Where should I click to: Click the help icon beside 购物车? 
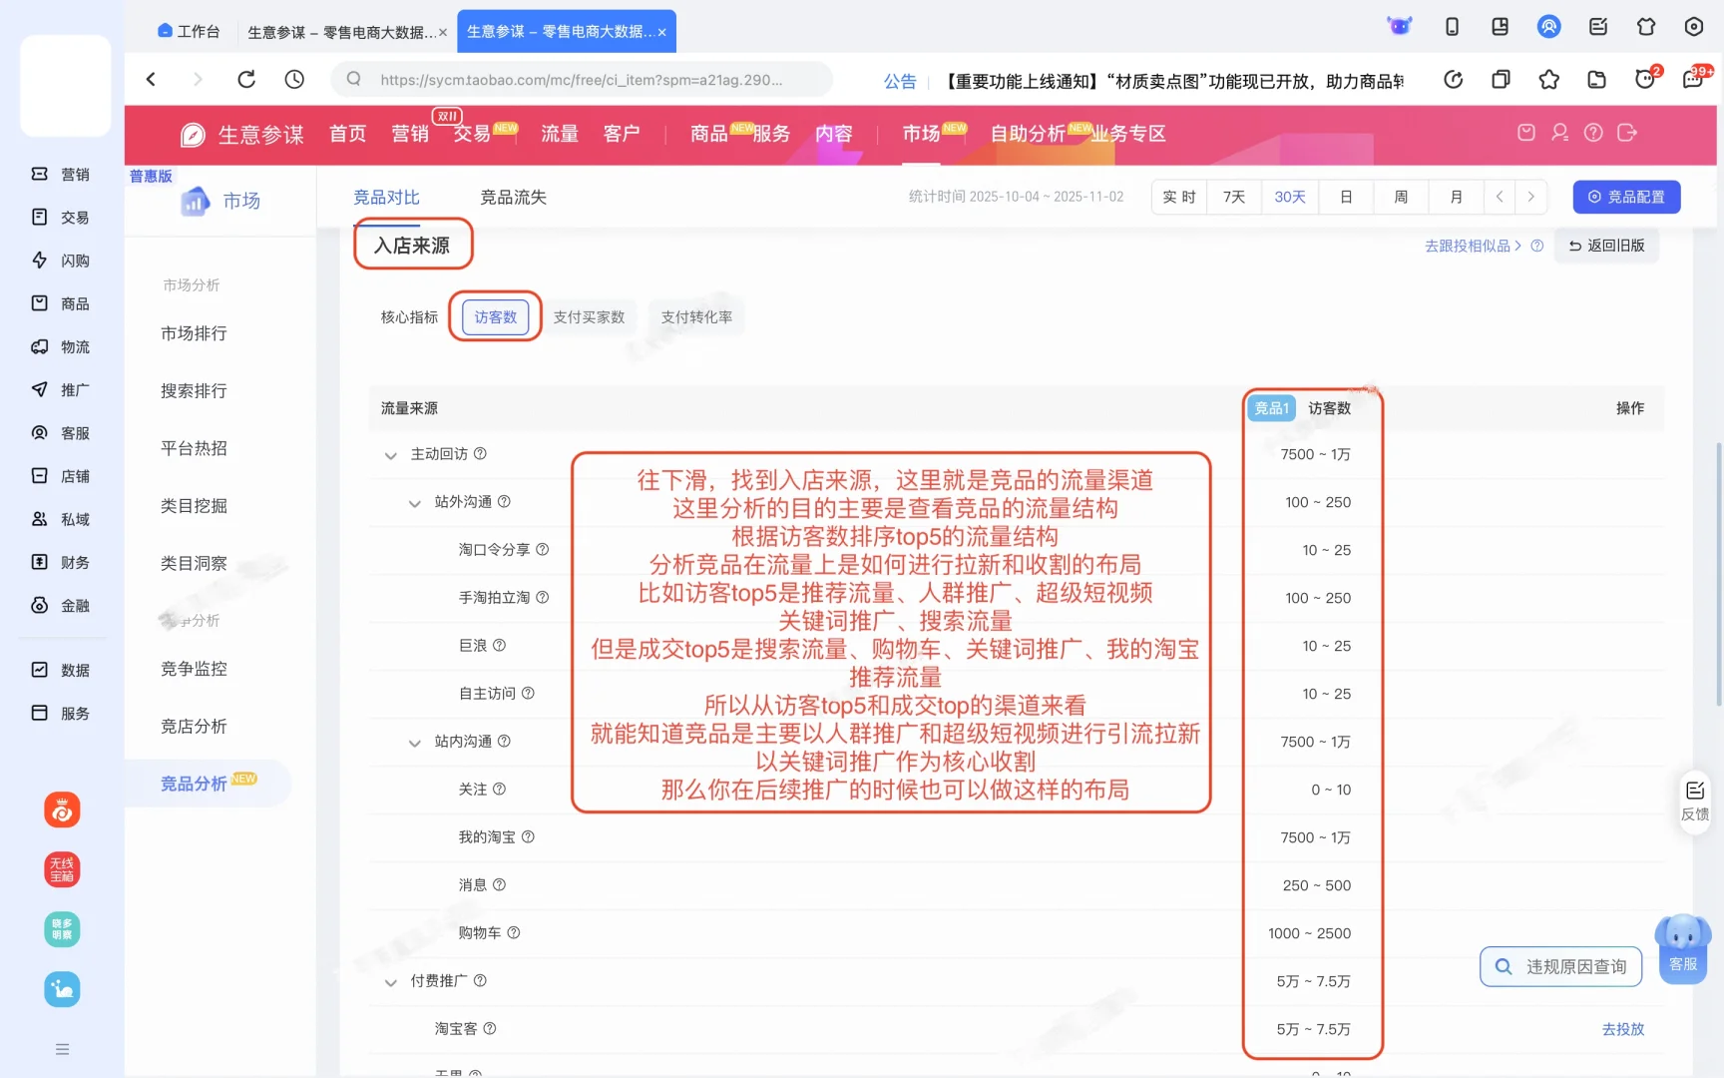[514, 932]
